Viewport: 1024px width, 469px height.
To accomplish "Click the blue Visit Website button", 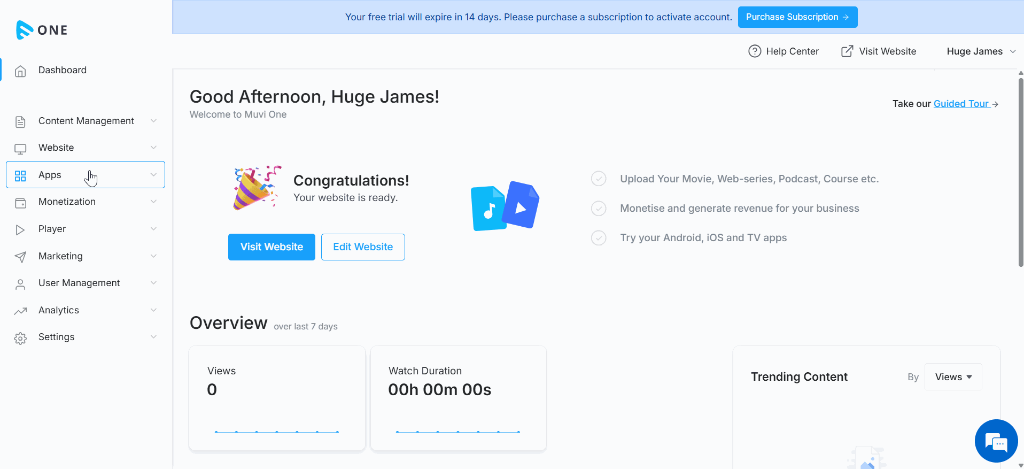I will (271, 247).
